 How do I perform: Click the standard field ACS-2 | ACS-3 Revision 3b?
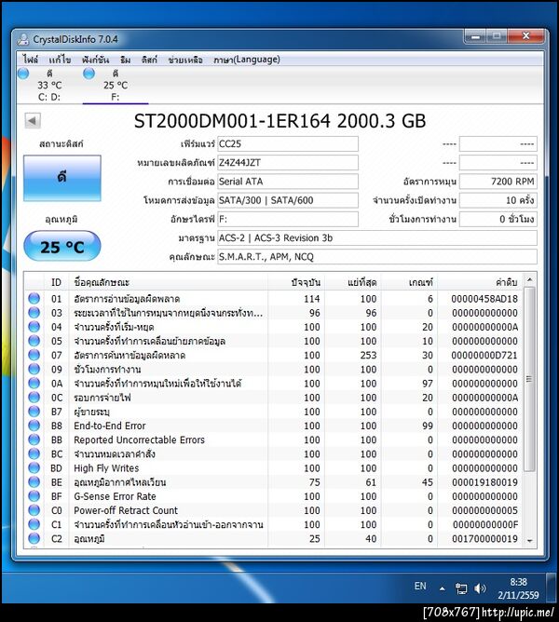377,238
